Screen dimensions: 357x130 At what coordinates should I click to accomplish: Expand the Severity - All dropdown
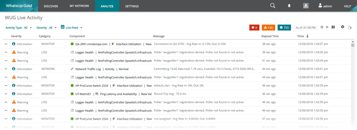[x=46, y=28]
